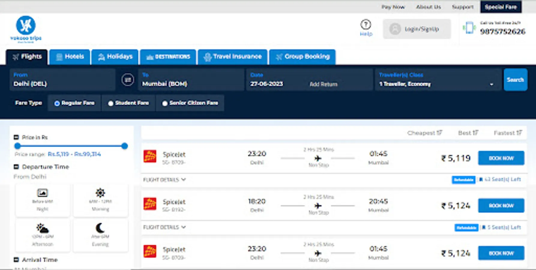The image size is (536, 270).
Task: Open the Support link
Action: pyautogui.click(x=462, y=7)
